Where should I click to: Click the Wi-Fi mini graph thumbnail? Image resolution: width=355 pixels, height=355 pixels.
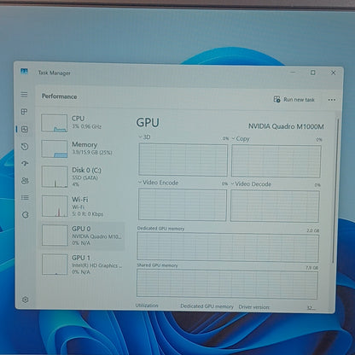coord(55,207)
